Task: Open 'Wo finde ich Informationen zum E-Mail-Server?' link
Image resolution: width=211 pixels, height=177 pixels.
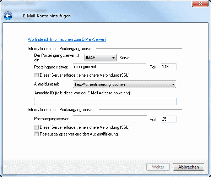Action: (67, 39)
